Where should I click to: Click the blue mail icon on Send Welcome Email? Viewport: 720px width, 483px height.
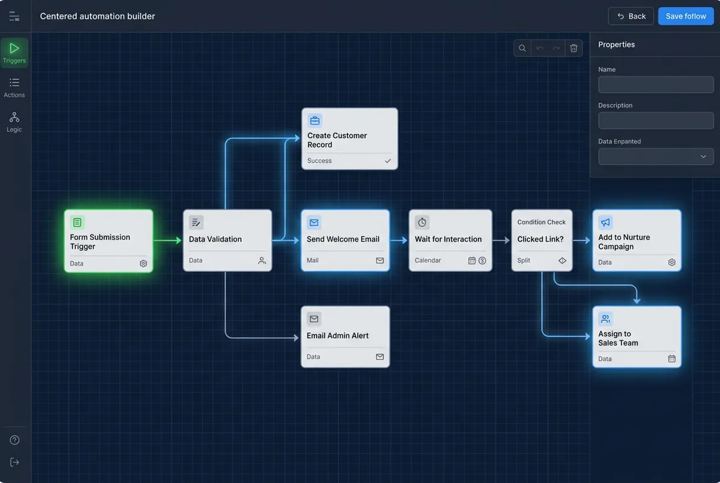pyautogui.click(x=314, y=223)
